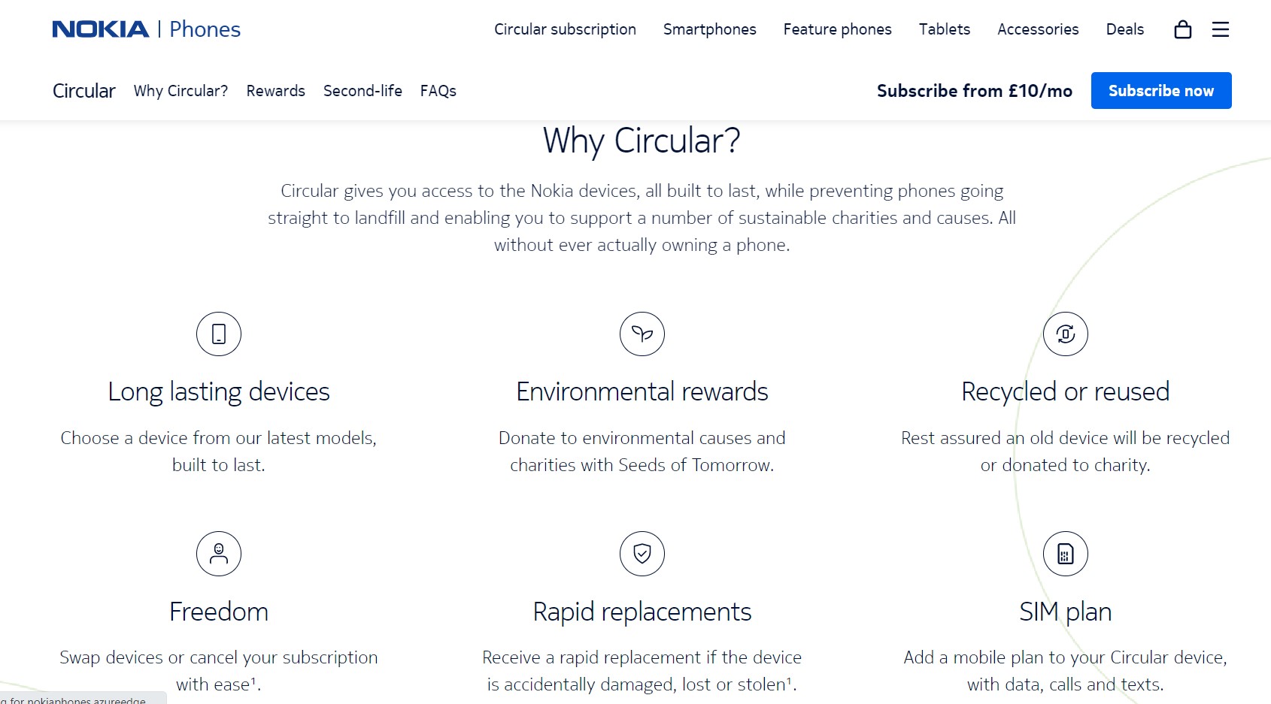This screenshot has width=1271, height=704.
Task: Click the recycle icon above Recycled or reused
Action: pos(1066,334)
